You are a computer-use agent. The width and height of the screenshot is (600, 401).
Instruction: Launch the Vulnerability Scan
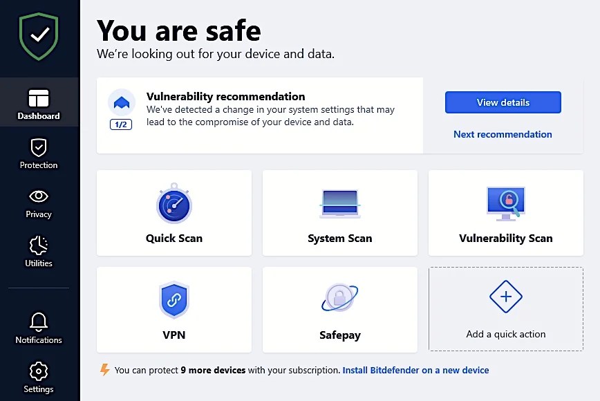[x=505, y=212]
